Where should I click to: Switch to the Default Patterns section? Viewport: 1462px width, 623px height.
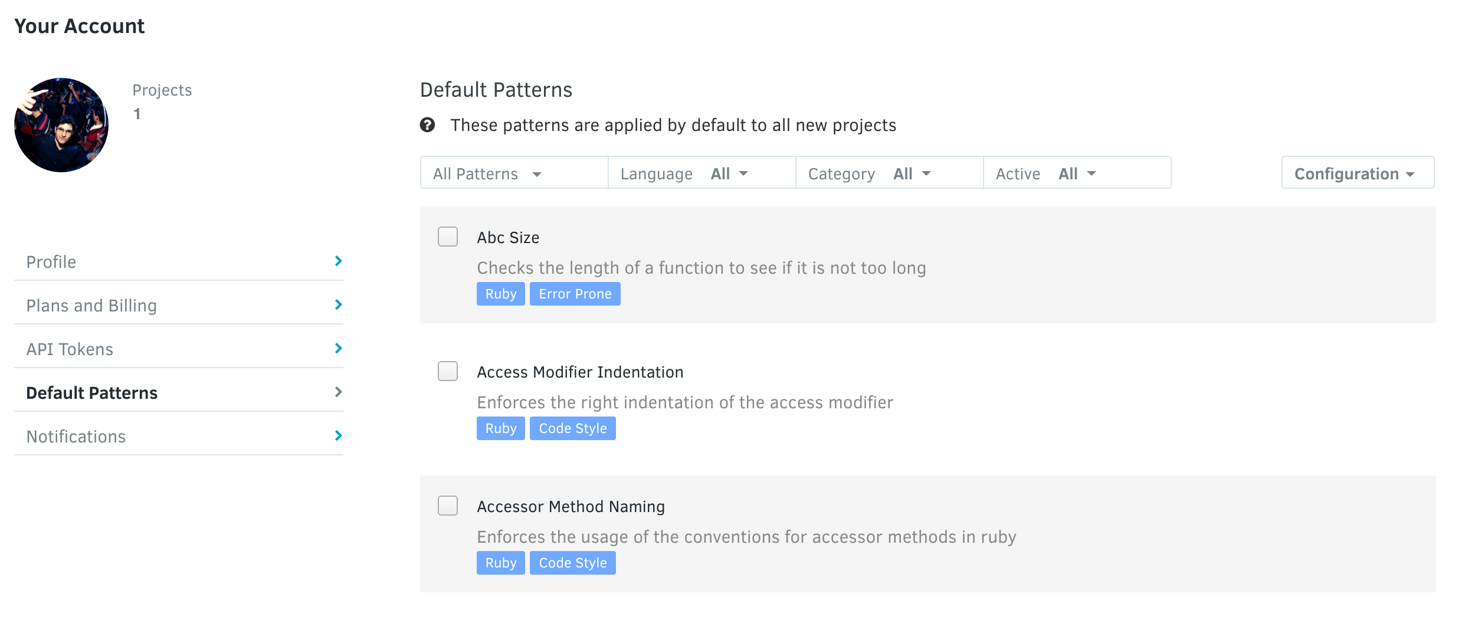tap(91, 392)
